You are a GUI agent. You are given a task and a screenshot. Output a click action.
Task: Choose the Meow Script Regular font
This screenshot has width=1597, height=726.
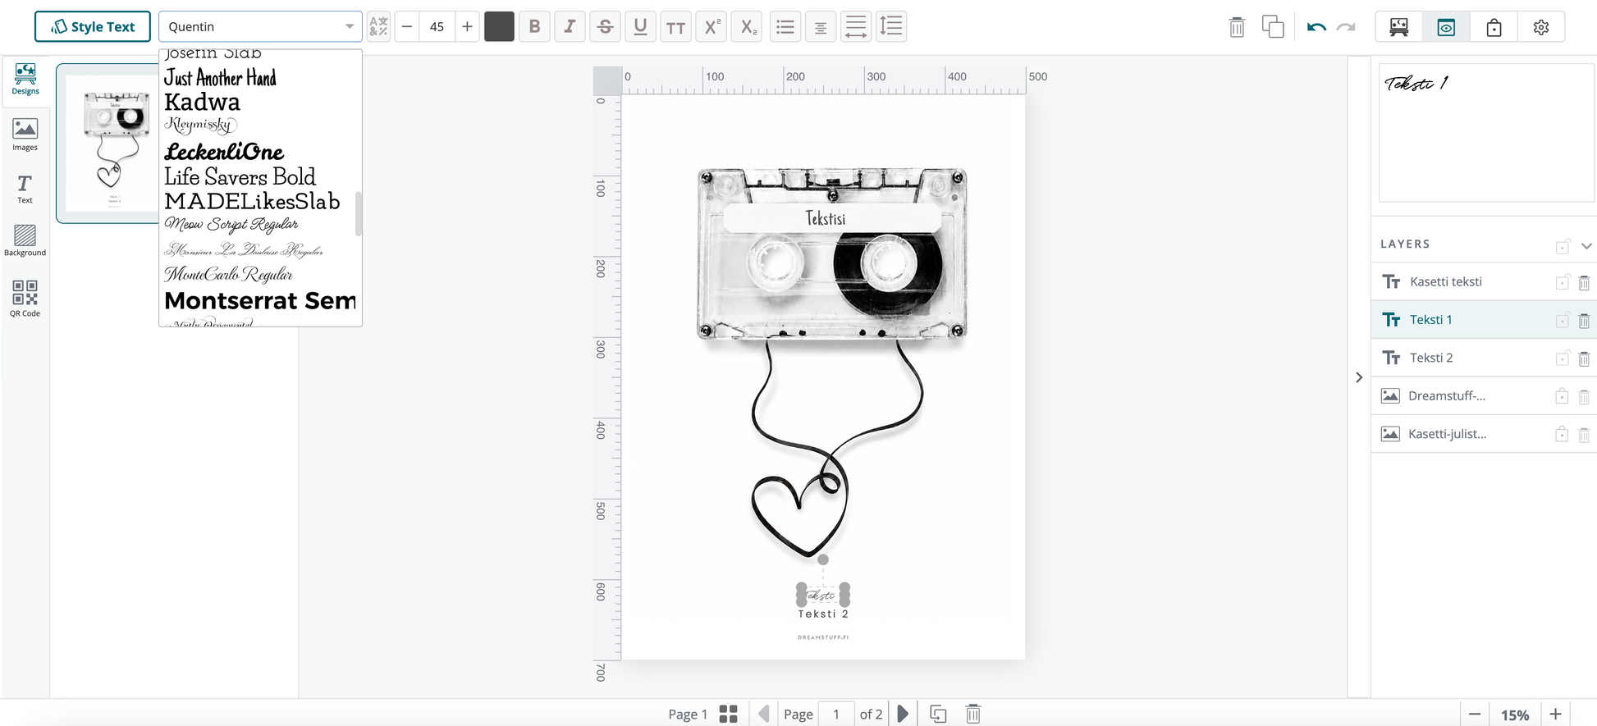click(231, 224)
